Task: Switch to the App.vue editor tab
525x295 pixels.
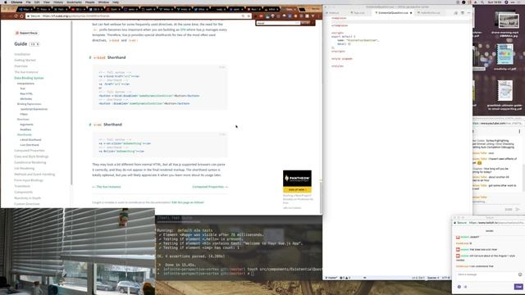Action: pos(358,13)
